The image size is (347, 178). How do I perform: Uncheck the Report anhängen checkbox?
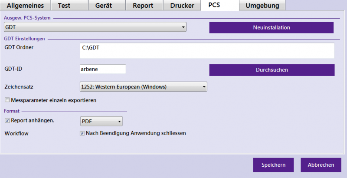(x=7, y=120)
